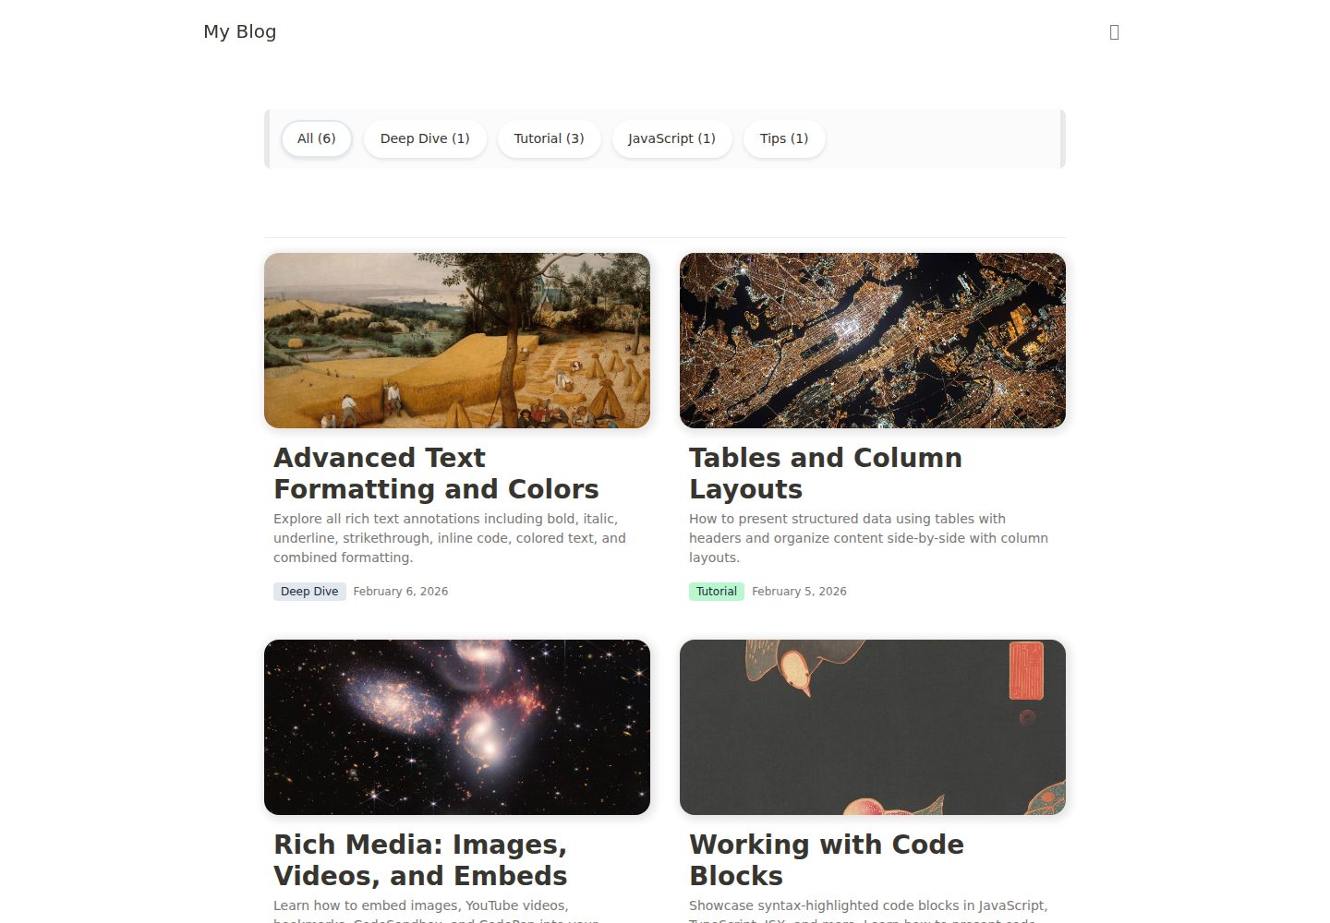
Task: Open Rich Media: Images, Videos, and Embeds
Action: [420, 860]
